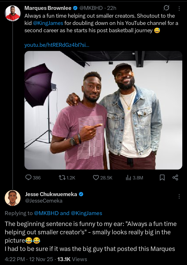This screenshot has width=187, height=265.
Task: View tweet analytics bar chart icon
Action: [128, 178]
